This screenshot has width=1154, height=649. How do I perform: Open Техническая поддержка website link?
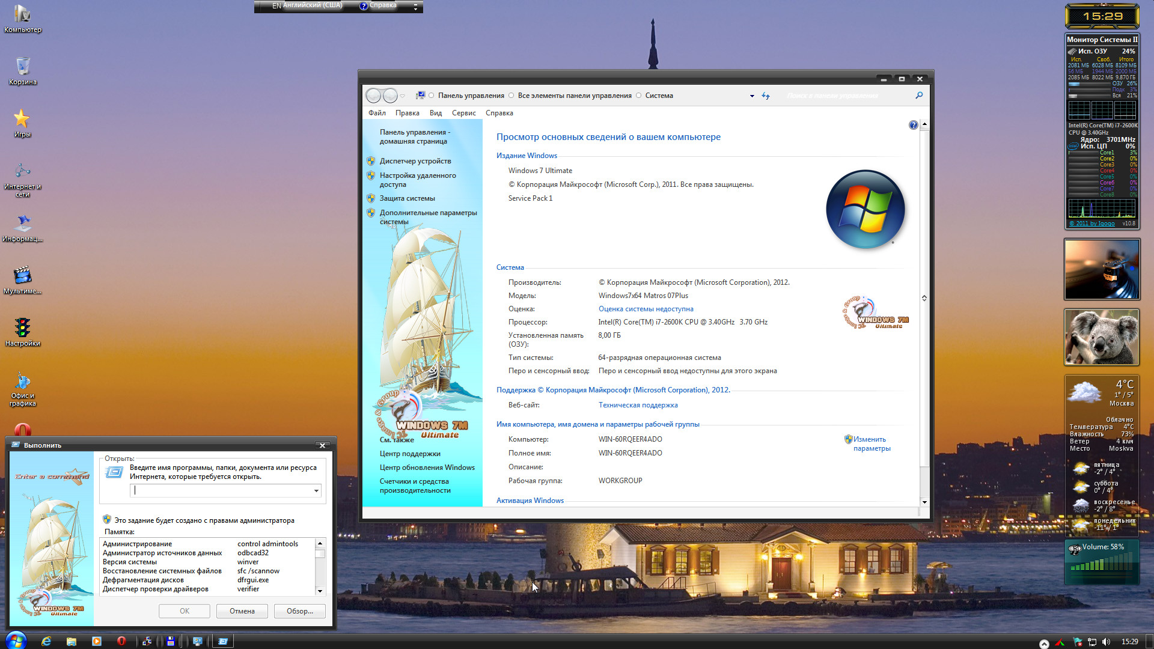coord(638,405)
